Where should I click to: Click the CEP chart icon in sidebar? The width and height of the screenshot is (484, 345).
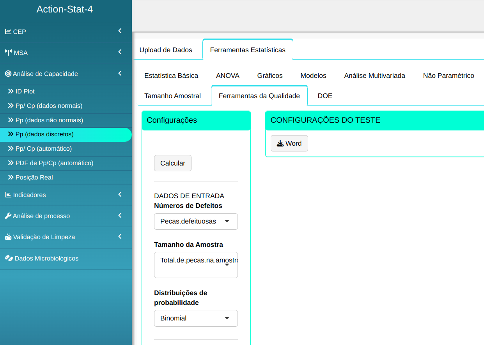(x=8, y=32)
